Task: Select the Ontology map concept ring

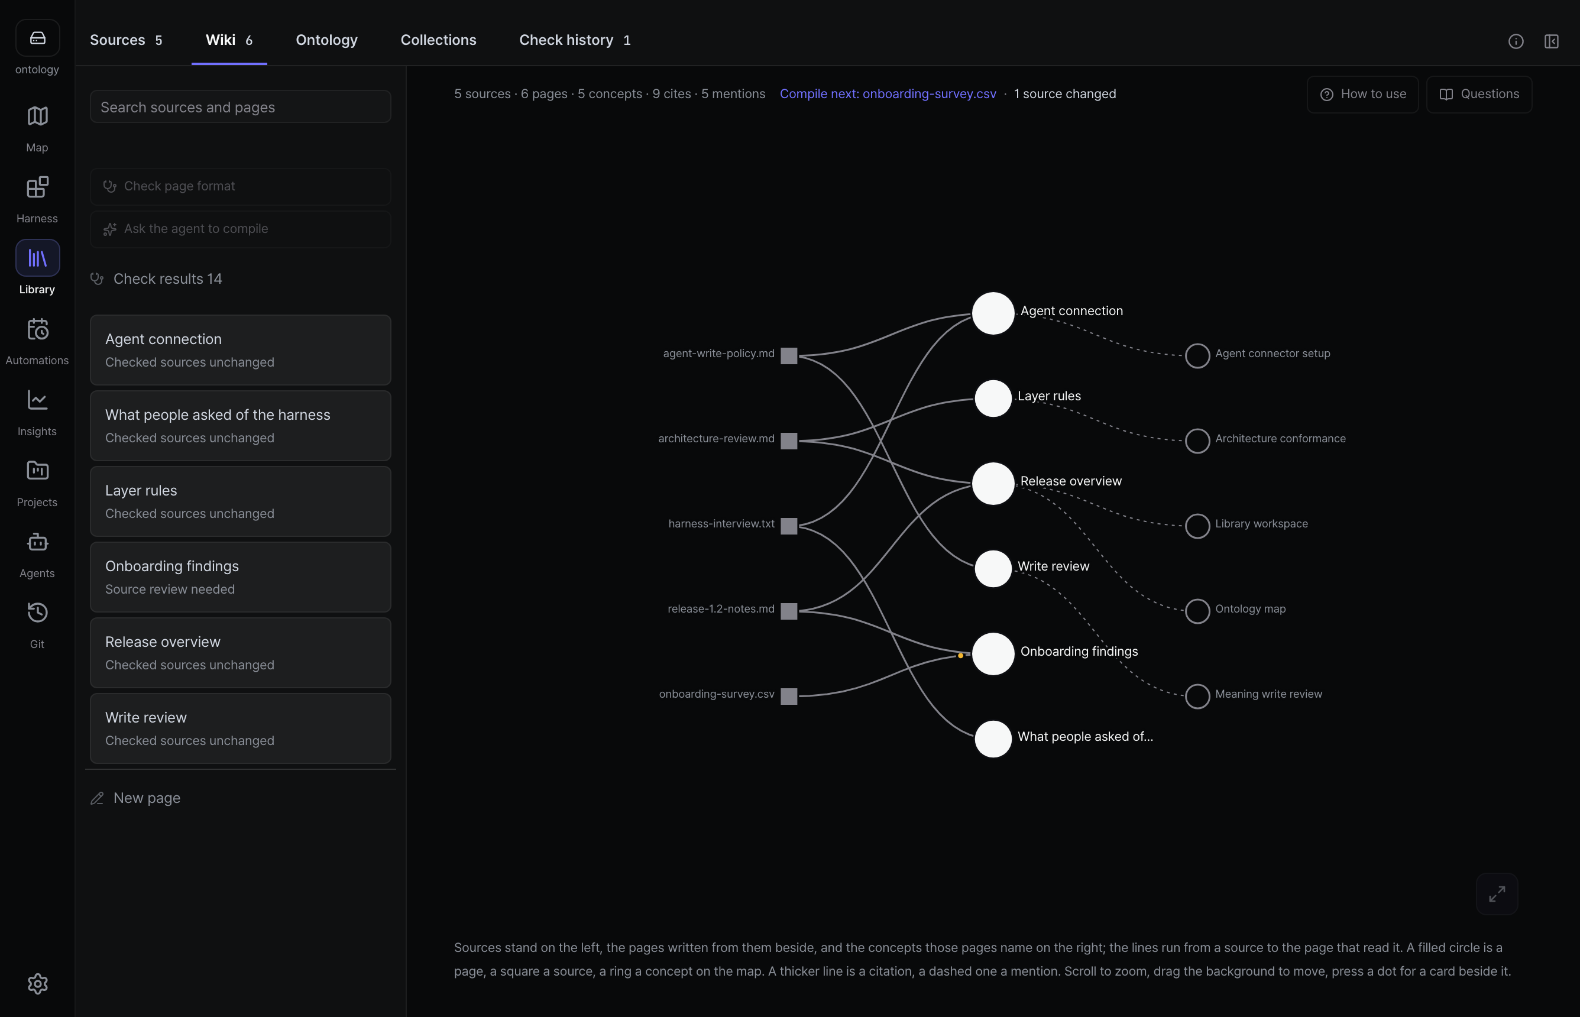Action: tap(1197, 611)
